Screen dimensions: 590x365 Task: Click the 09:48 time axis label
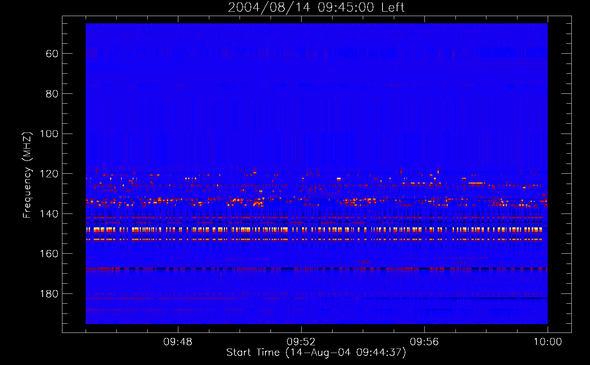(178, 342)
